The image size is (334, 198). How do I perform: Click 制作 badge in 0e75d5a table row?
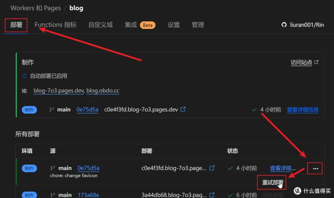pyautogui.click(x=29, y=168)
